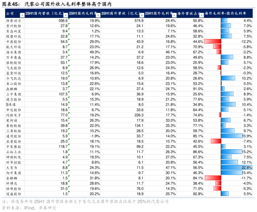Open the 公司 column filter dropdown

[x=22, y=15]
